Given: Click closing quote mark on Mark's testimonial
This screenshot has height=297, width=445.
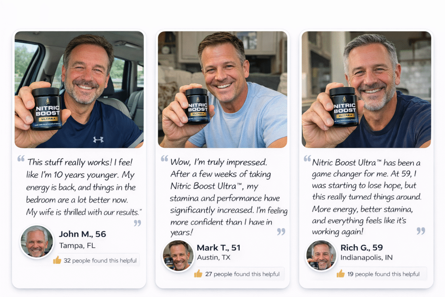Looking at the screenshot, I should point(281,232).
